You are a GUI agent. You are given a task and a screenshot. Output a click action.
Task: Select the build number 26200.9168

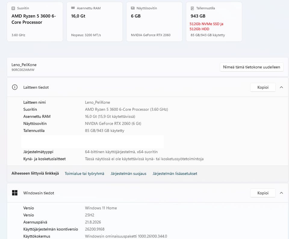(95, 229)
